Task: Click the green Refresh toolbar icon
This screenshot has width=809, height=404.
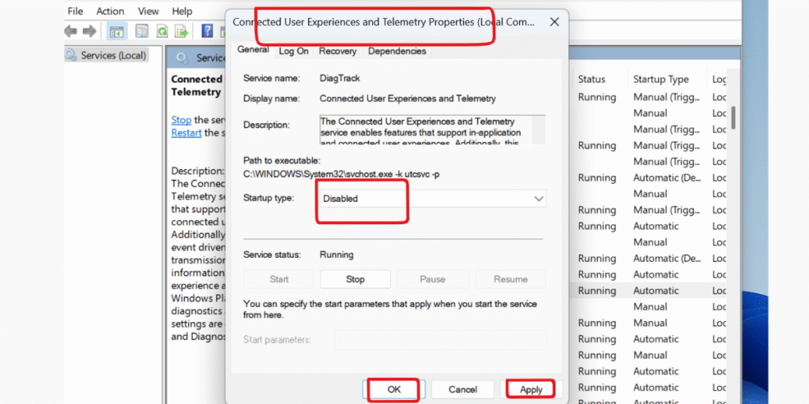Action: tap(162, 31)
